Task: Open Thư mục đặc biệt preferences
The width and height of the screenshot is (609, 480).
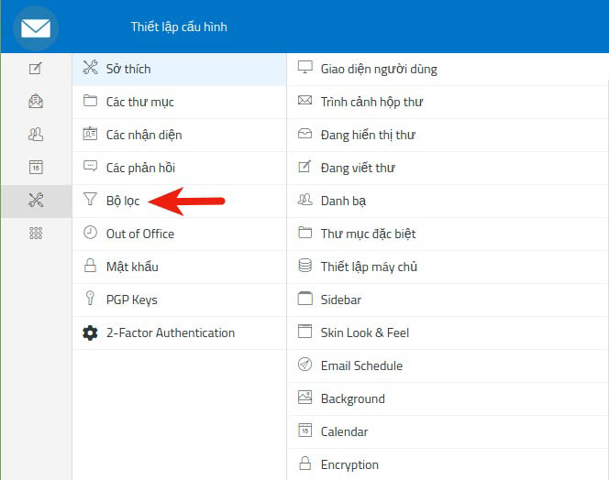Action: click(x=448, y=234)
